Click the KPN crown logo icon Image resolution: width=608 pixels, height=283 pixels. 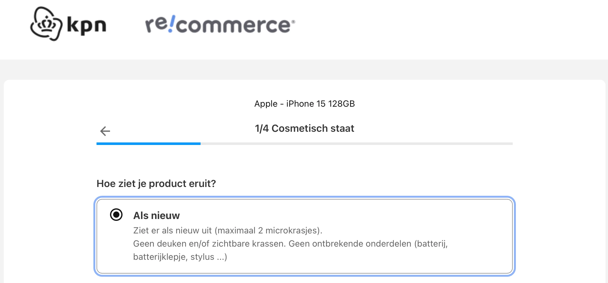(46, 24)
